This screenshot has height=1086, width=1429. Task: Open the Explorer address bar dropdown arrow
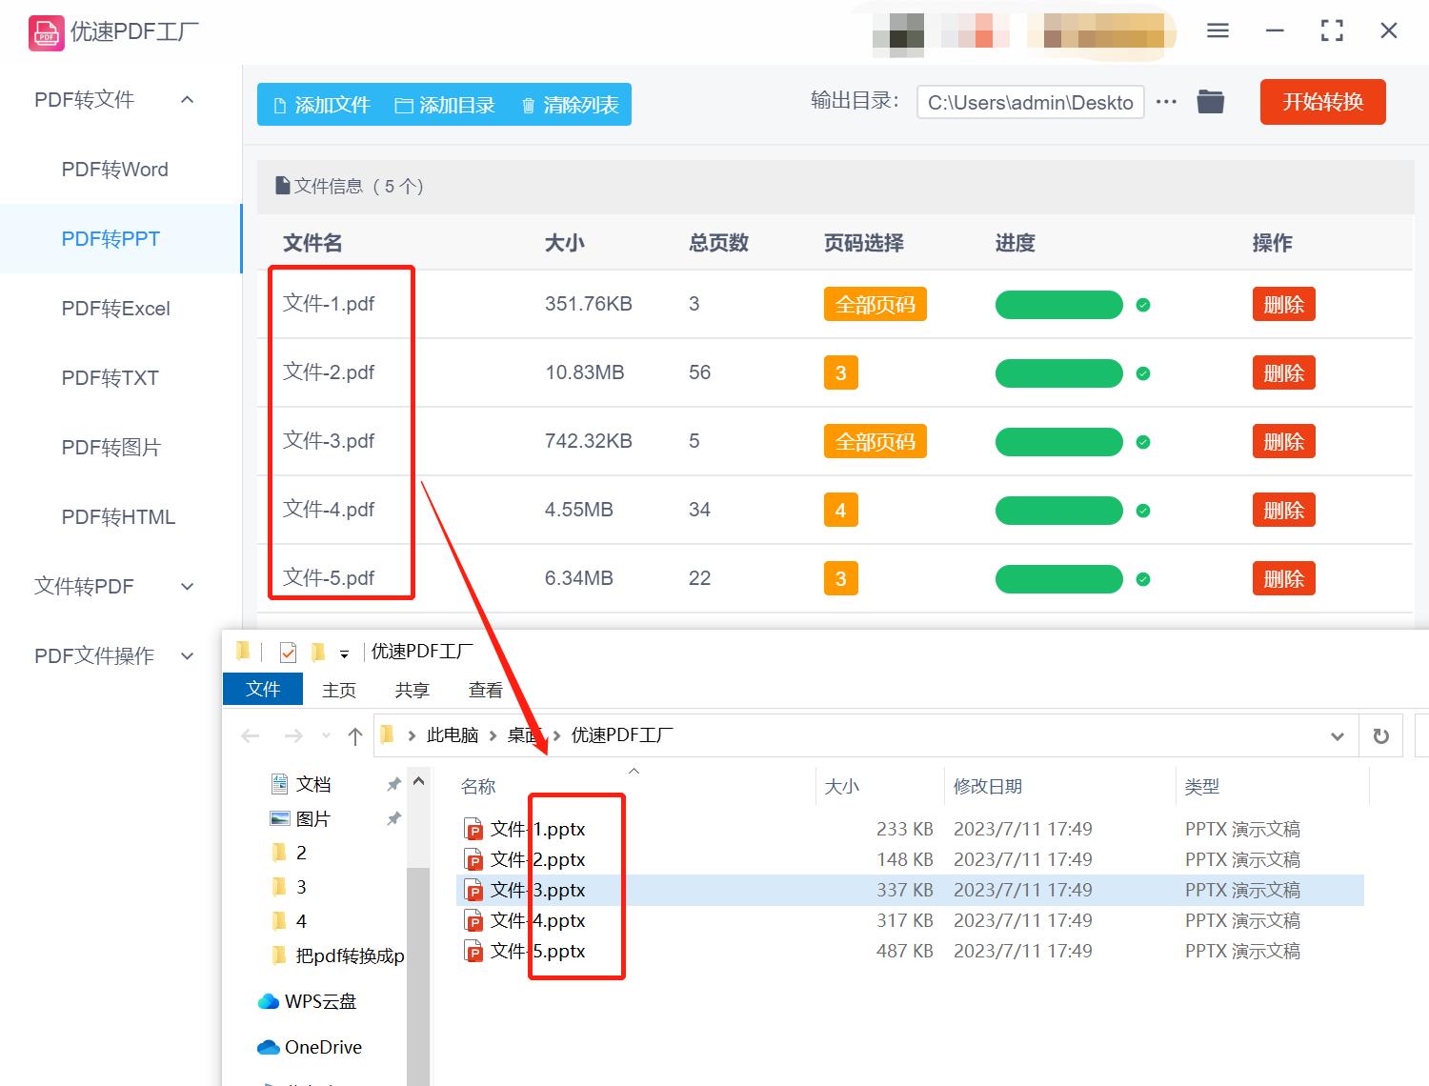coord(1338,734)
